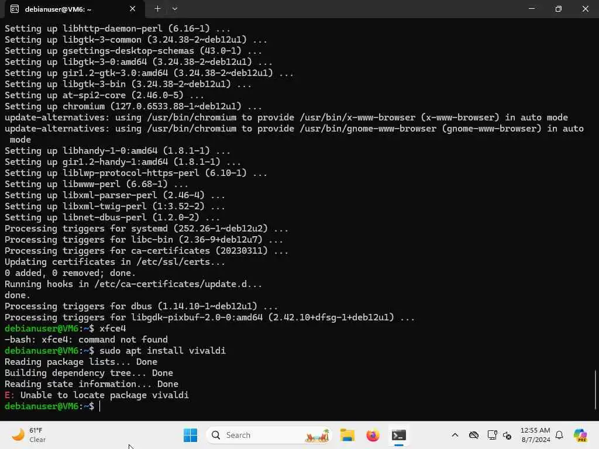Minimize the terminal window
This screenshot has height=449, width=599.
[531, 8]
